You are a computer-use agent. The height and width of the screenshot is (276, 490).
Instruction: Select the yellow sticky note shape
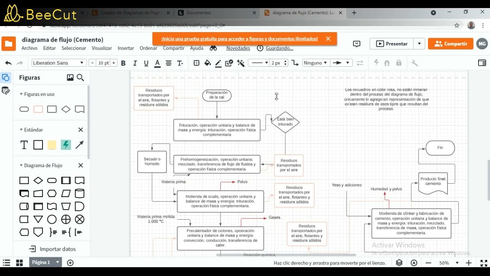click(52, 145)
